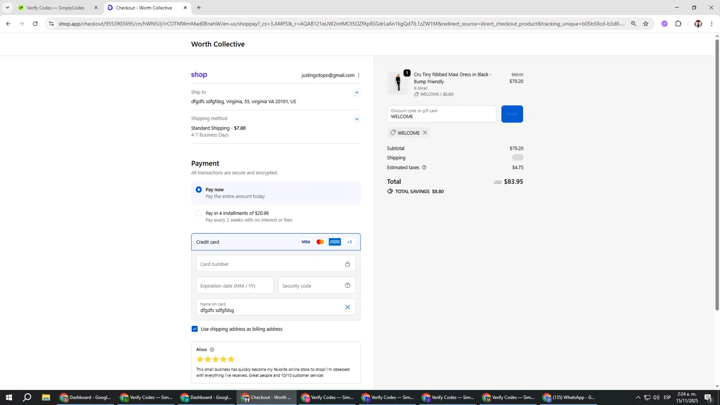Expand the Shipping method chevron
Viewport: 720px width, 405px height.
pyautogui.click(x=357, y=119)
